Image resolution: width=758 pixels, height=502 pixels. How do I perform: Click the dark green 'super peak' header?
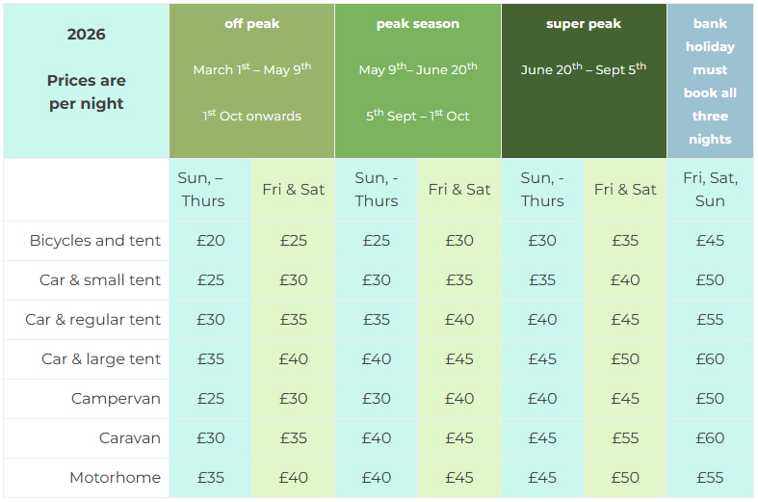click(x=584, y=81)
